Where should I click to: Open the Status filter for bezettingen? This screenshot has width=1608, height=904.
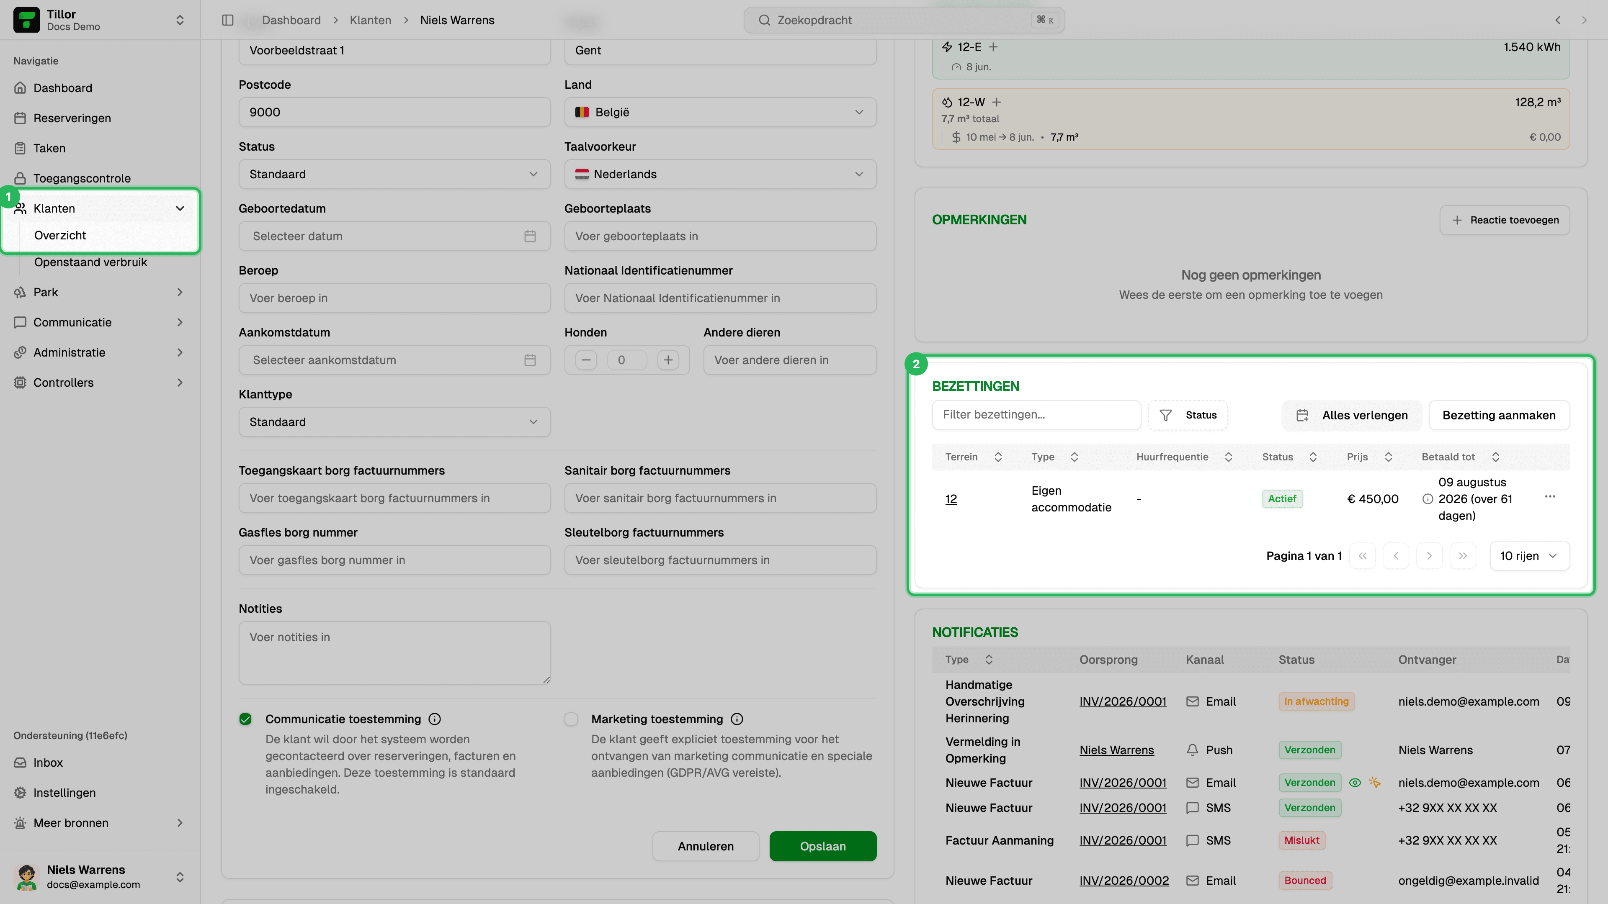(1188, 416)
